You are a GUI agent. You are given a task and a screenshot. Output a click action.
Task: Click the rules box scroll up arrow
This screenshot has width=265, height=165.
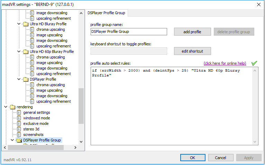(x=255, y=71)
